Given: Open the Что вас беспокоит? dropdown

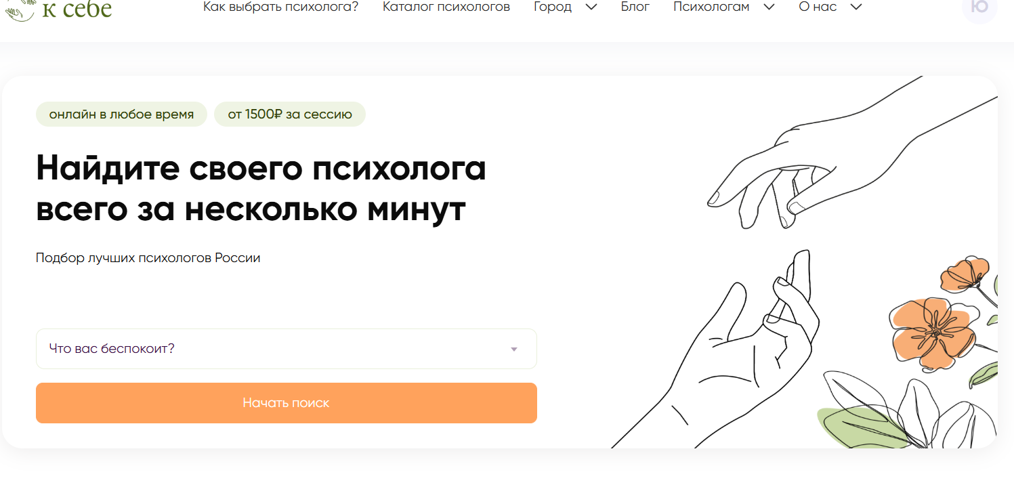Looking at the screenshot, I should (287, 349).
